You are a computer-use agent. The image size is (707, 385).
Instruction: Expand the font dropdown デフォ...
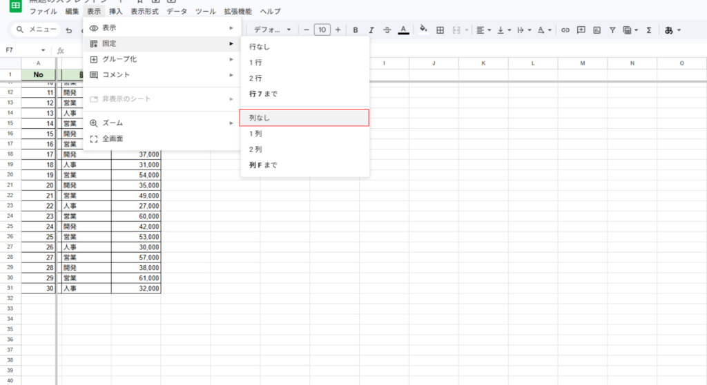tap(272, 30)
